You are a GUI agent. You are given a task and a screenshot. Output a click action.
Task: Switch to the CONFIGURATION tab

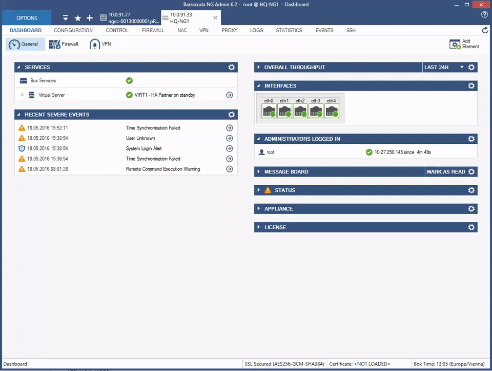pyautogui.click(x=73, y=30)
